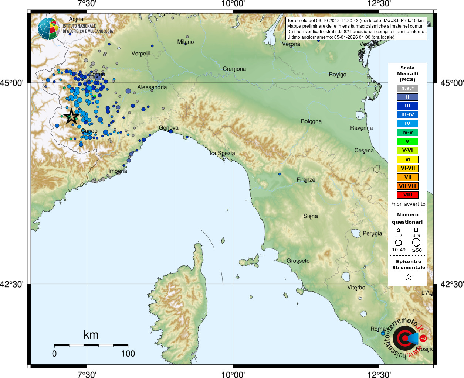Click the bottom 7°30' longitude label
Screen dimensions: 464x378
tap(87, 374)
